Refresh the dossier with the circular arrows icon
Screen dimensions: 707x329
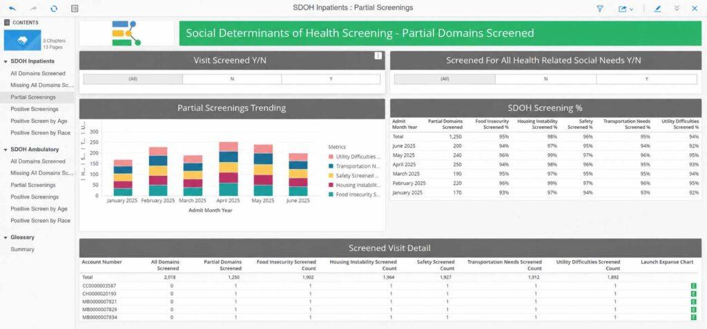(54, 8)
